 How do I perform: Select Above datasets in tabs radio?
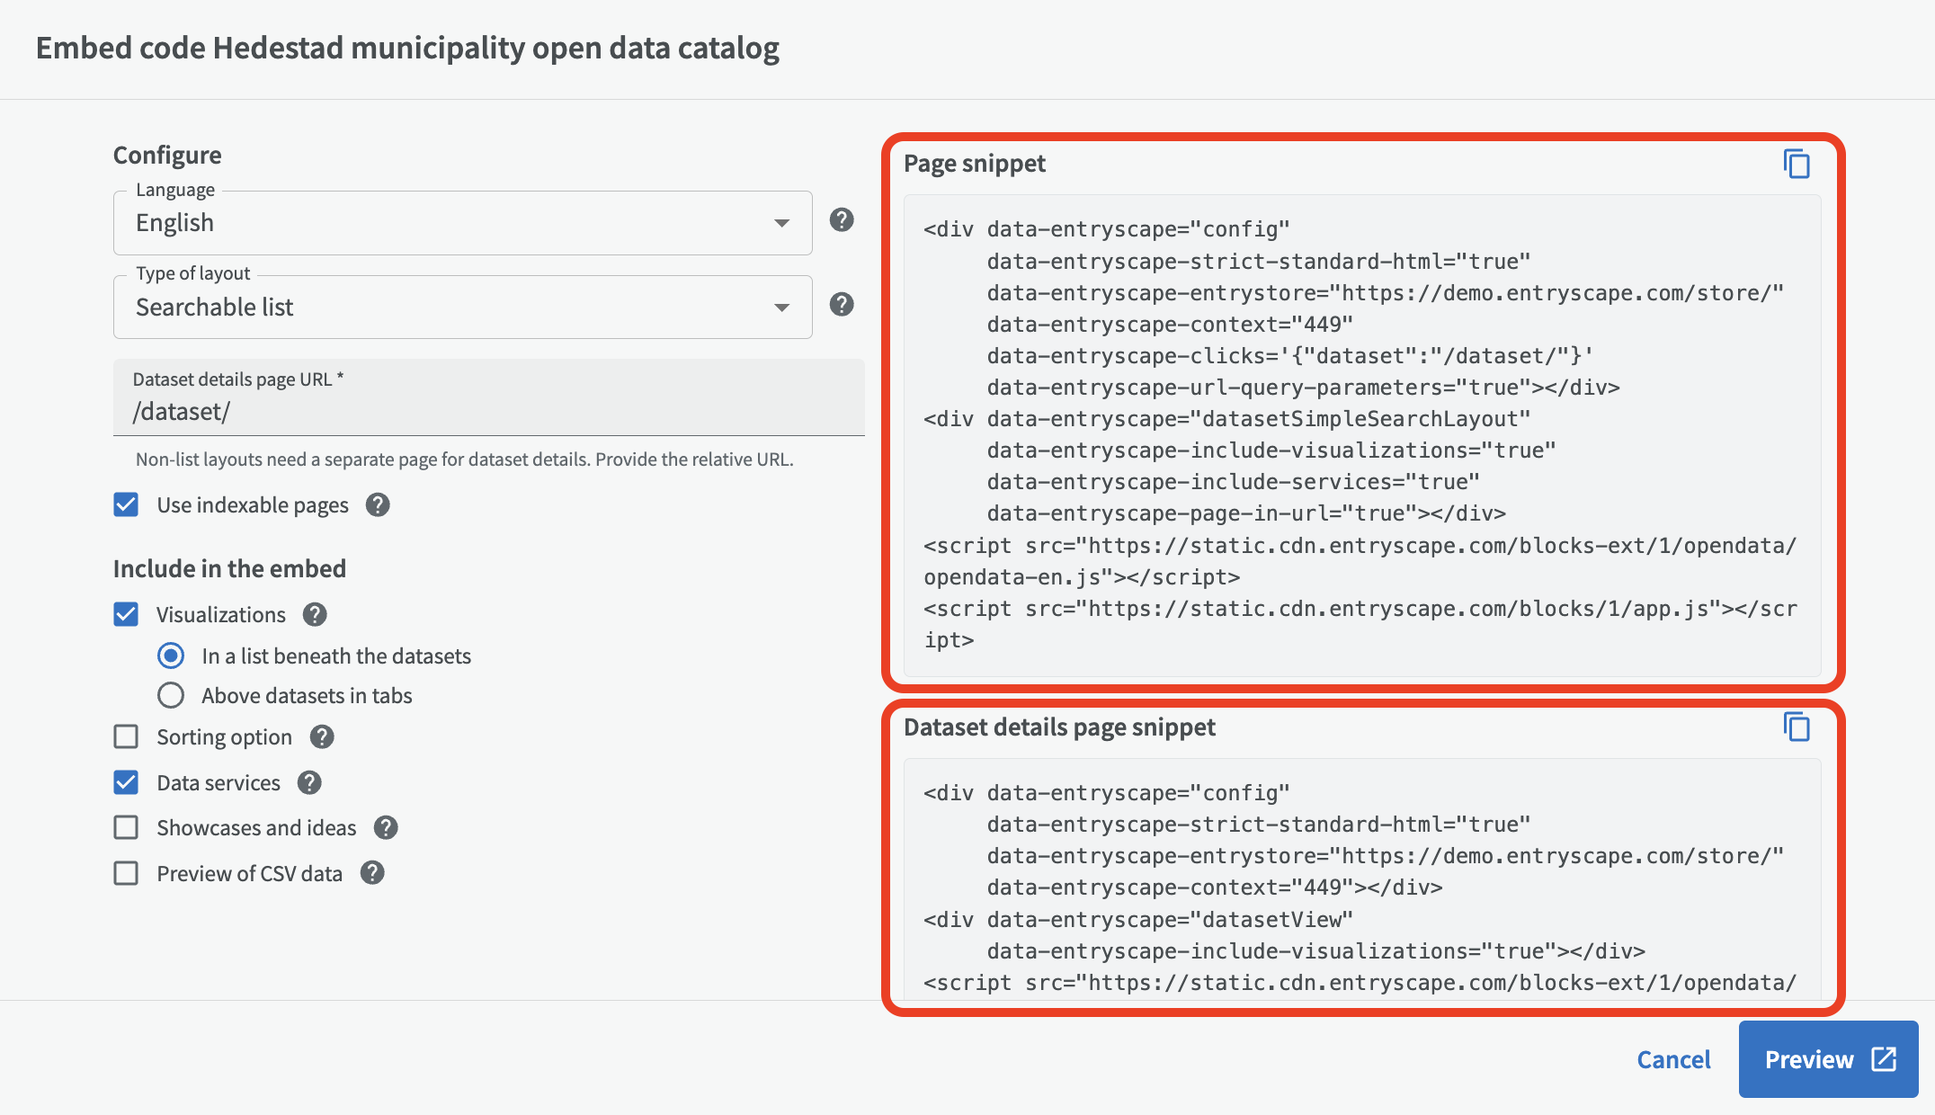[171, 696]
